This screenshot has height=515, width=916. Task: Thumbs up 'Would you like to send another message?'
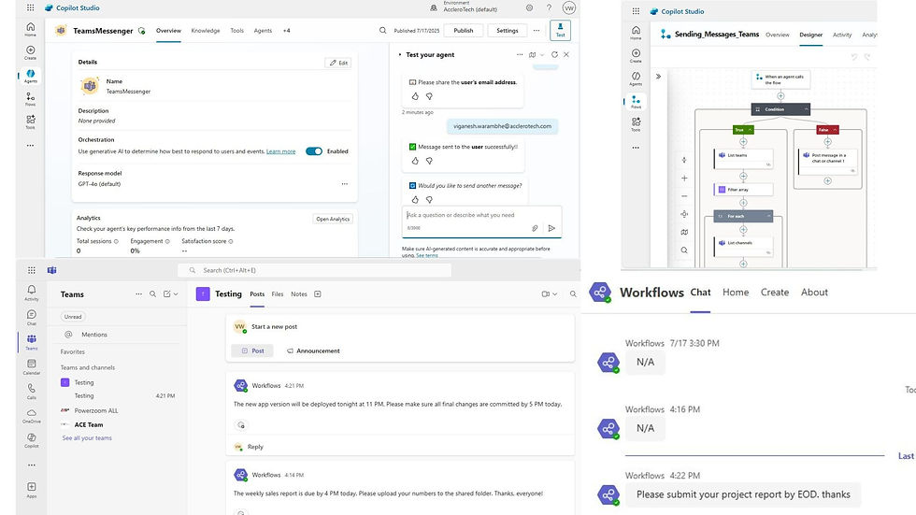415,200
